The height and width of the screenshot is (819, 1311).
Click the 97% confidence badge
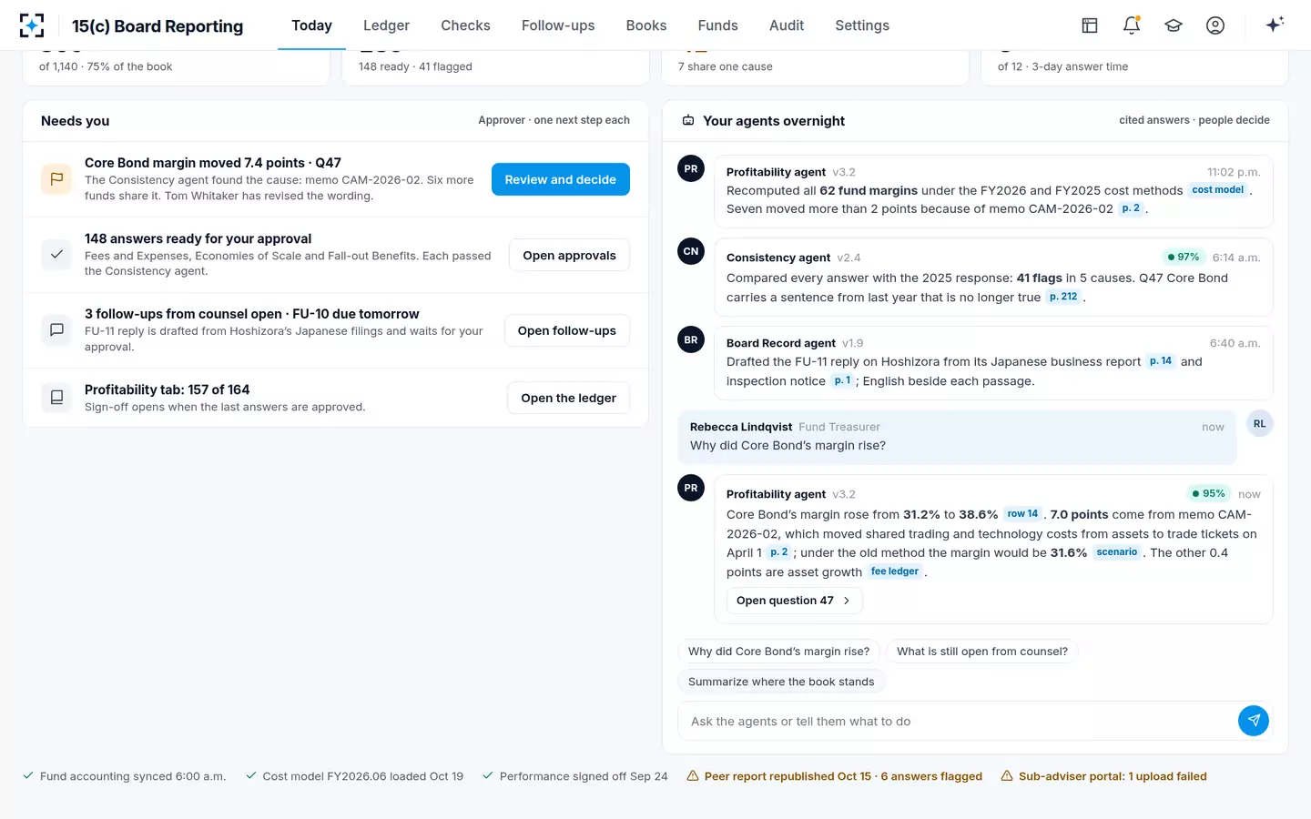click(x=1184, y=257)
